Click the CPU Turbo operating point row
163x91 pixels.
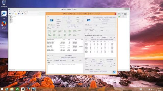65,45
